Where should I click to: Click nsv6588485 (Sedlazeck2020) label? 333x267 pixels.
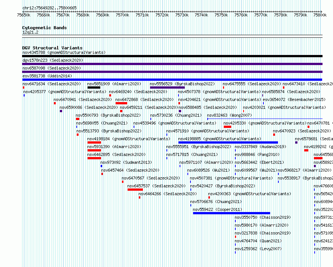tap(208, 107)
